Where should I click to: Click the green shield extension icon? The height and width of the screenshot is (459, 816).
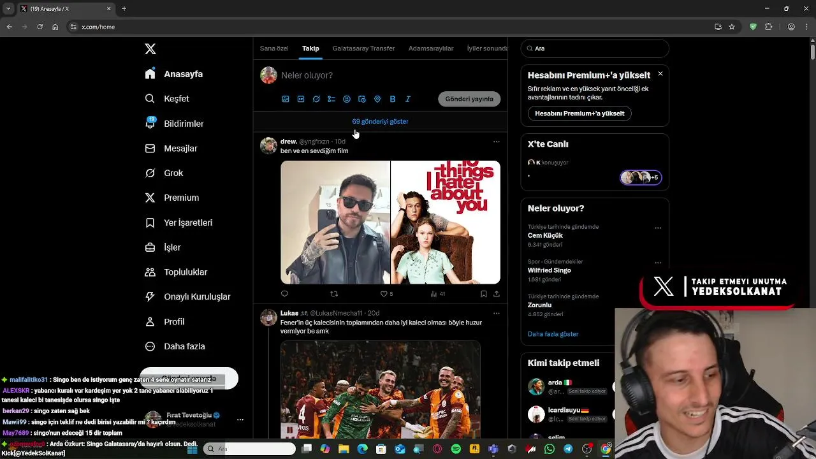tap(753, 27)
